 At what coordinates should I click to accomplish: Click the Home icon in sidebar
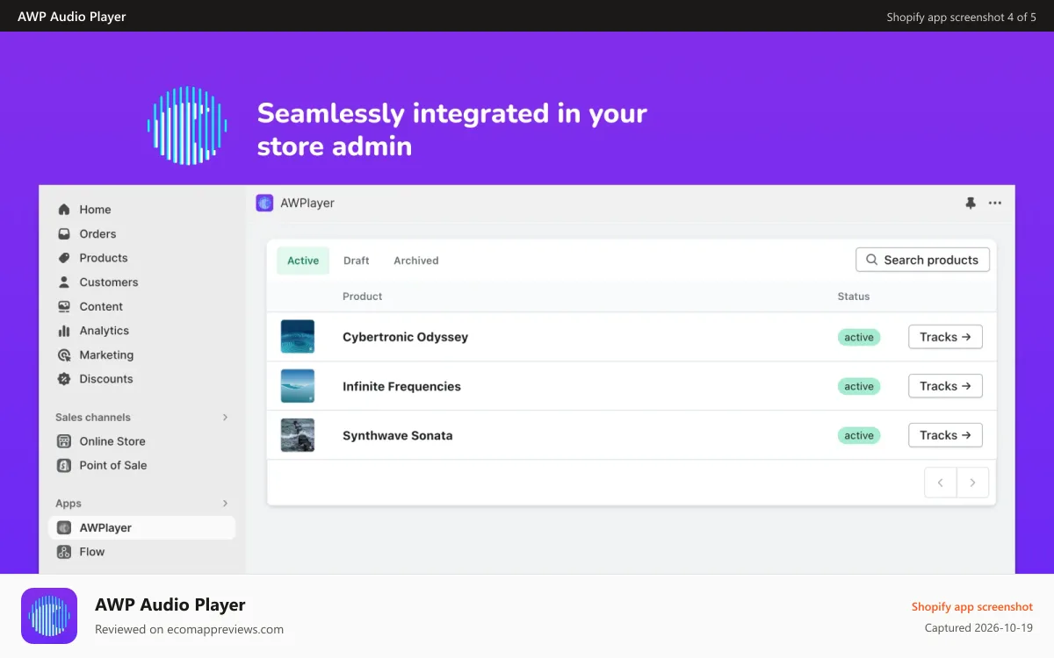tap(64, 210)
